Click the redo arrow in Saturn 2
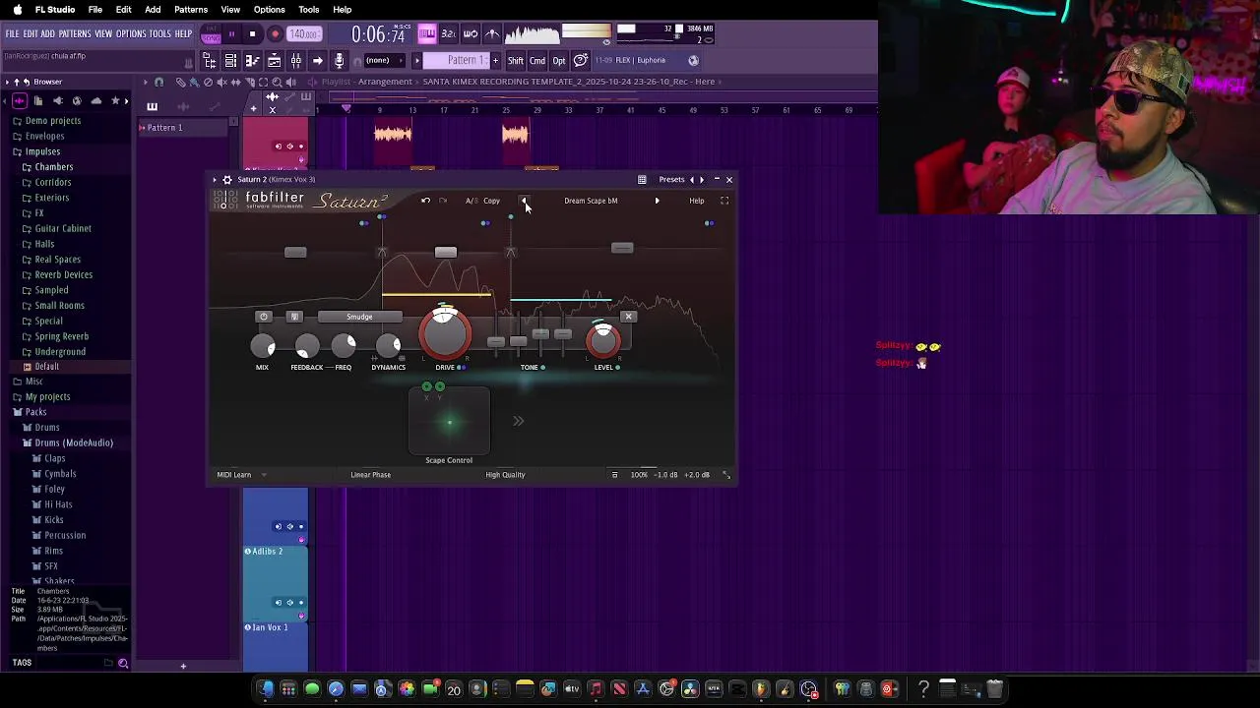1260x708 pixels. (443, 201)
